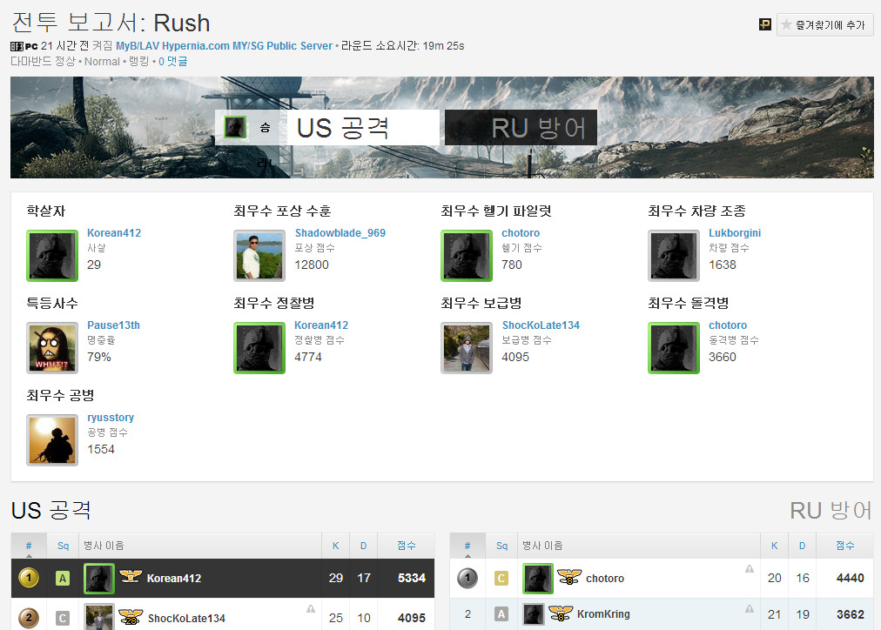Image resolution: width=881 pixels, height=630 pixels.
Task: Open Shadowblade_969 profile link
Action: coord(340,232)
